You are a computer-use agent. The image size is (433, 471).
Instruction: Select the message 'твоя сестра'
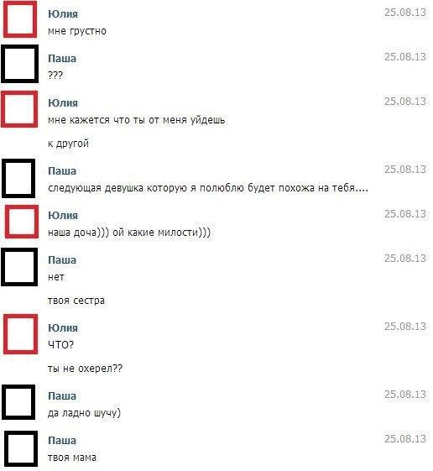tap(76, 301)
